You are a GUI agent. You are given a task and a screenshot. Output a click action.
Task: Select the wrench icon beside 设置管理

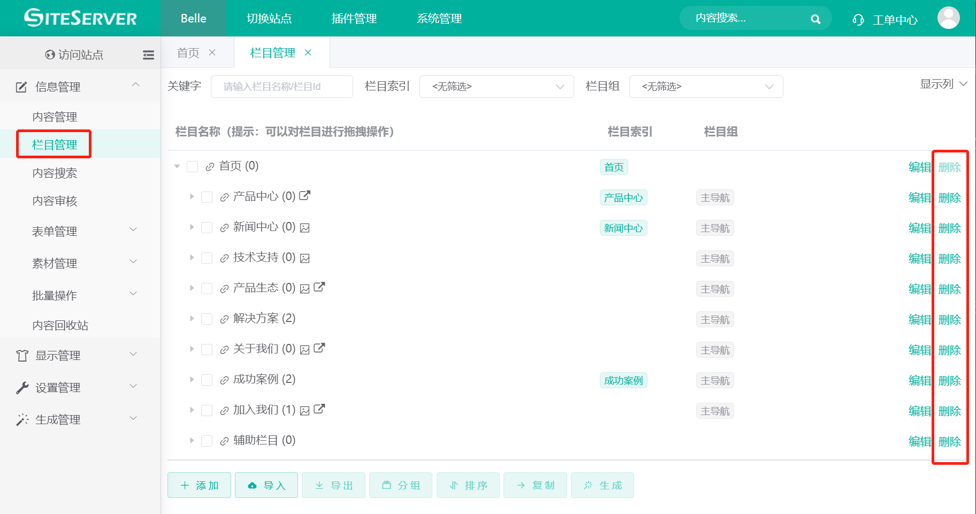(21, 387)
